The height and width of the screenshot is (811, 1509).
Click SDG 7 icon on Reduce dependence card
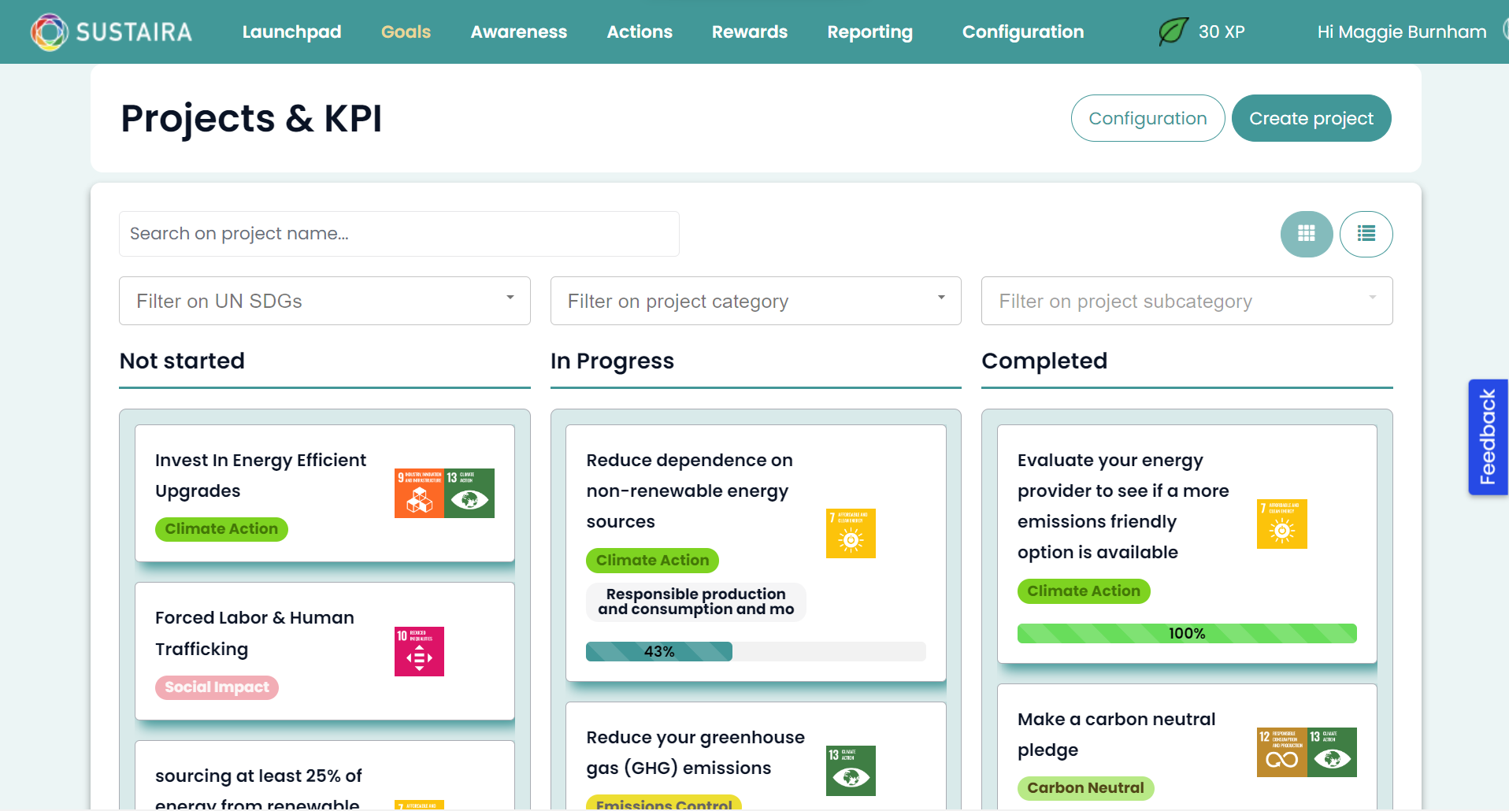(x=851, y=533)
